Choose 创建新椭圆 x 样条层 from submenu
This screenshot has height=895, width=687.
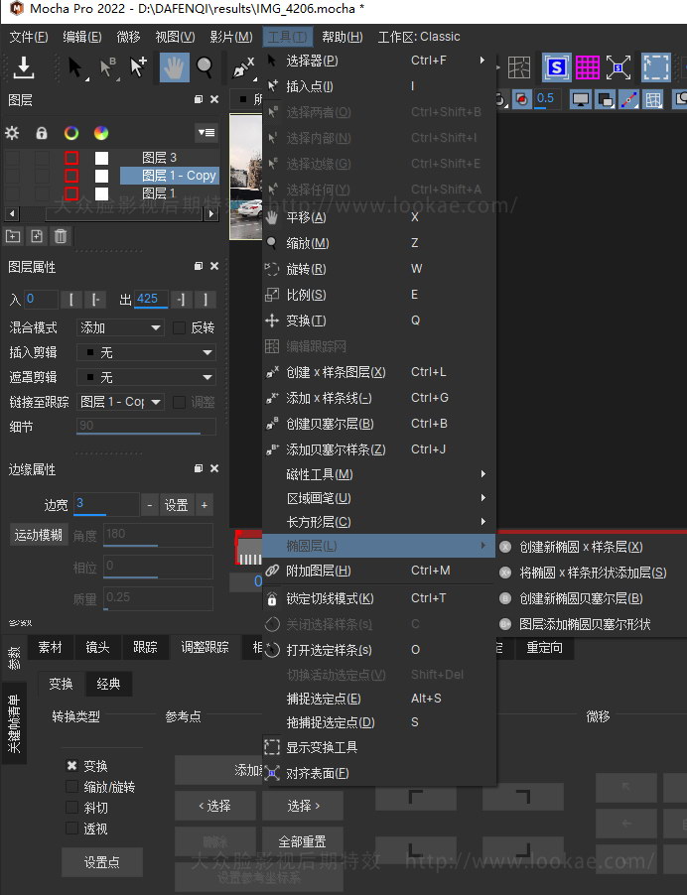(x=581, y=547)
